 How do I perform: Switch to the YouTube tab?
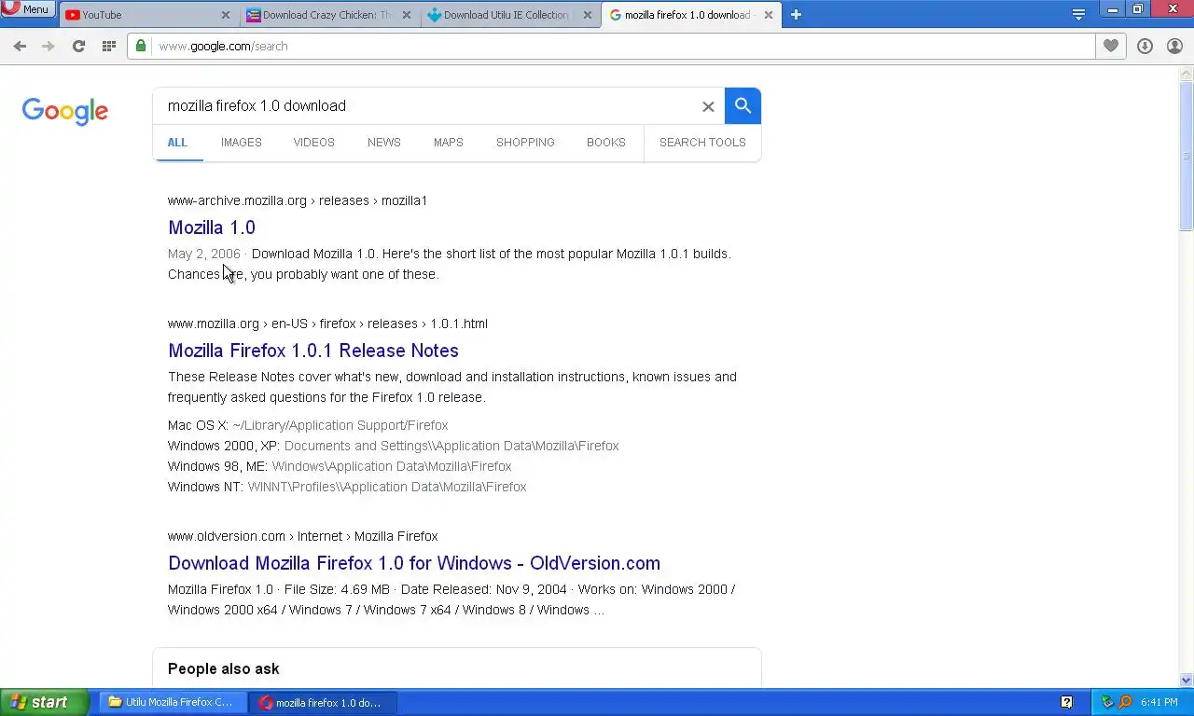tap(140, 15)
